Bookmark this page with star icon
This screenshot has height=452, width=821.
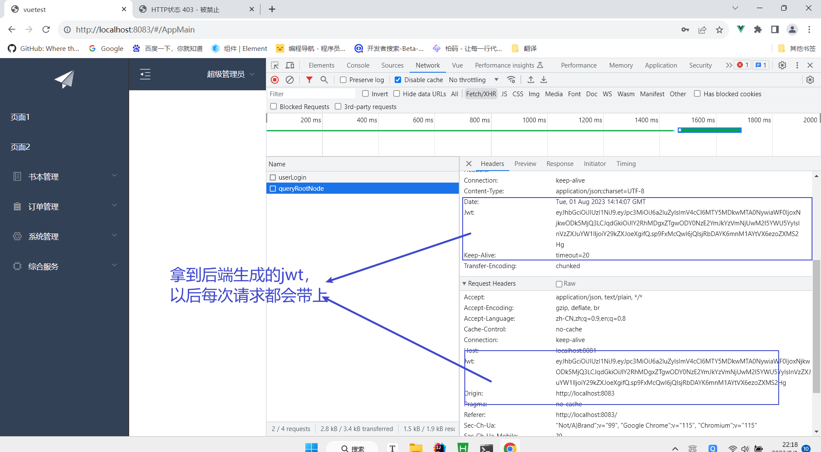coord(719,30)
